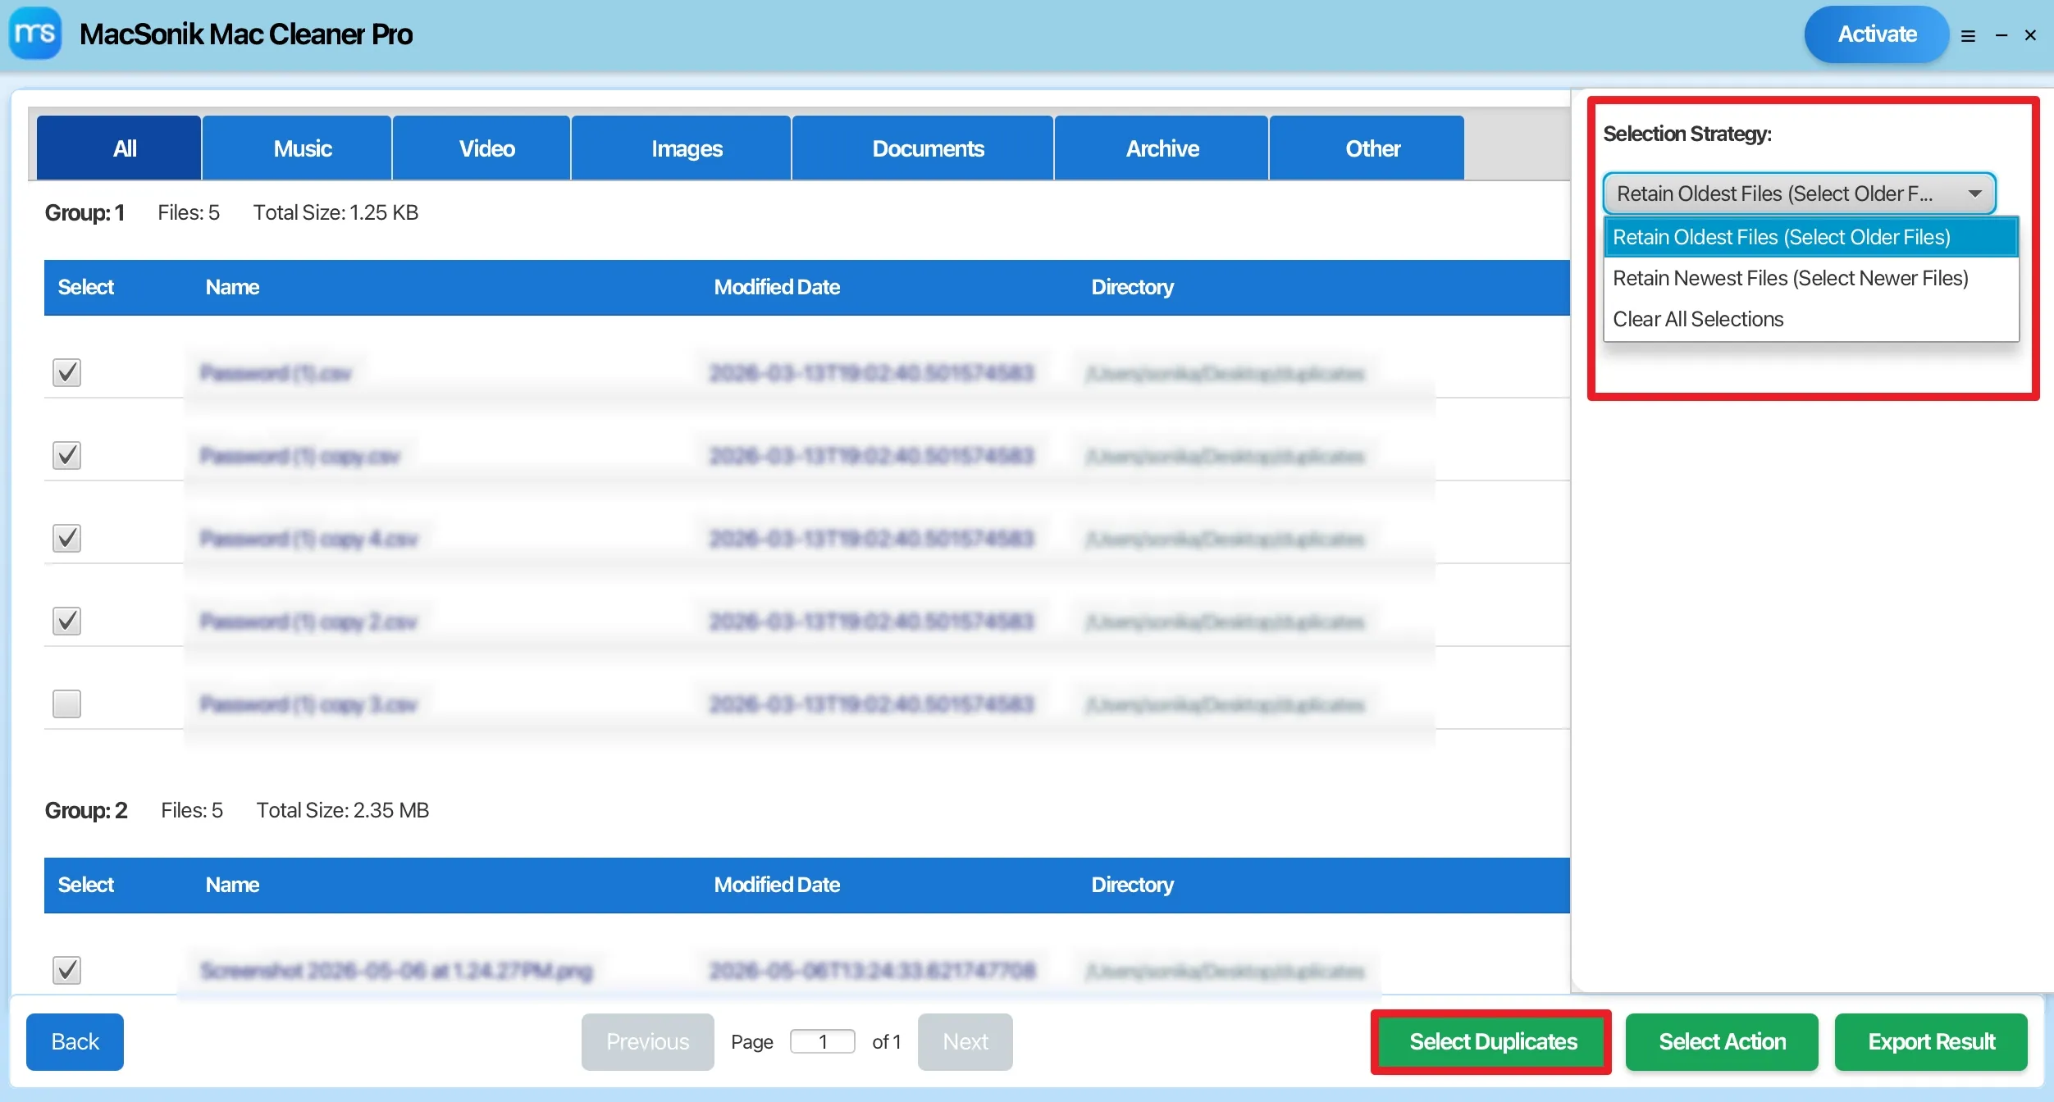Click the Name column header in Group 2
The height and width of the screenshot is (1102, 2054).
point(232,885)
